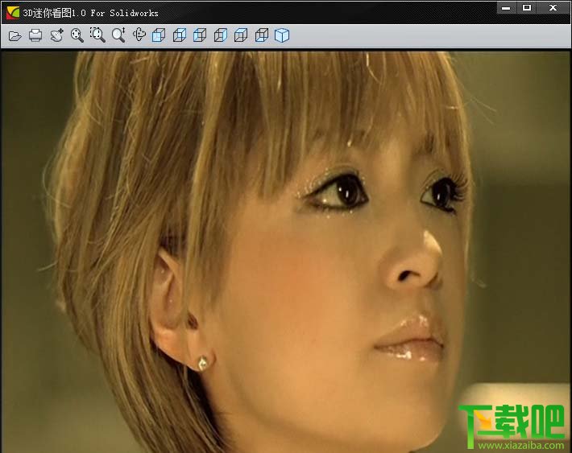572x453 pixels.
Task: Click the Print icon in the toolbar
Action: [35, 35]
